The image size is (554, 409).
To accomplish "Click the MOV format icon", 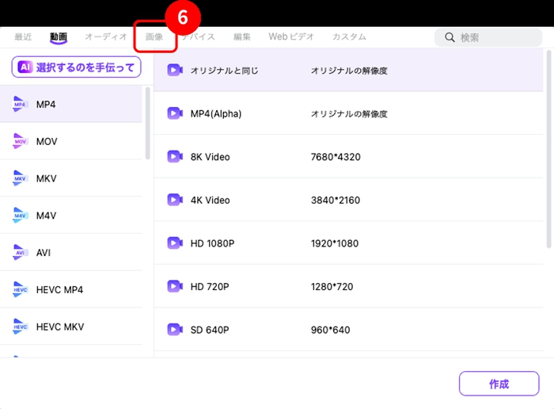I will coord(21,142).
